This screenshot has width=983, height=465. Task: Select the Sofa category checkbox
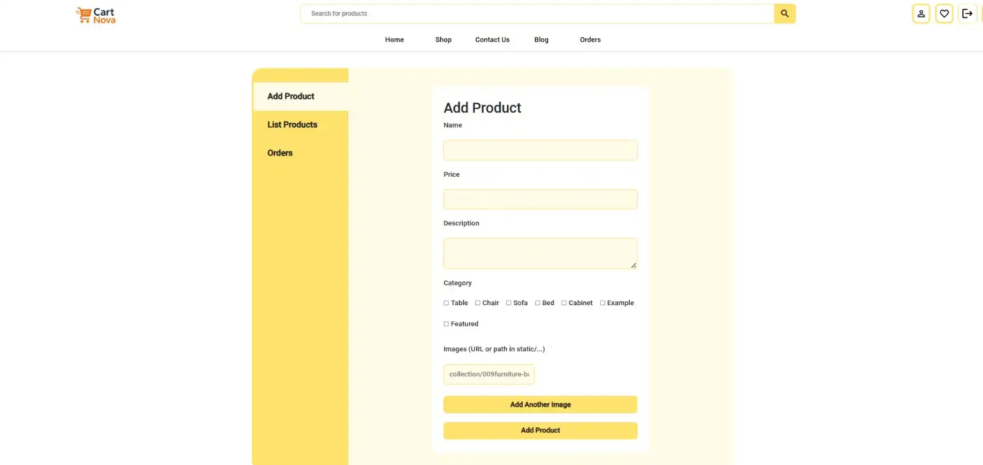tap(509, 303)
